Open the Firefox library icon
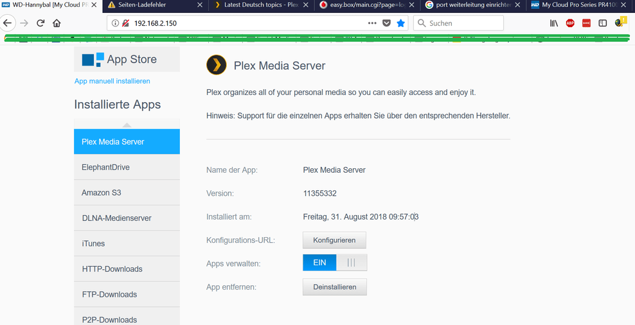Screen dimensions: 635x325 click(x=553, y=23)
